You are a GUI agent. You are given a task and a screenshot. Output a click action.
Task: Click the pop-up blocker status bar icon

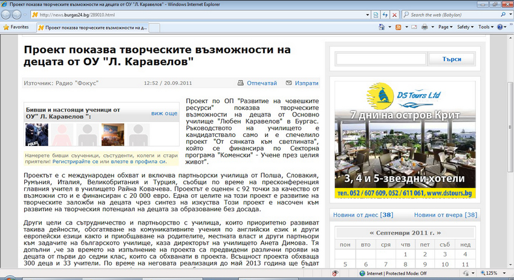pos(335,273)
